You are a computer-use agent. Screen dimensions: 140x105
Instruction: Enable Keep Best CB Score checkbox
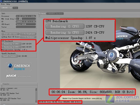click(3, 37)
